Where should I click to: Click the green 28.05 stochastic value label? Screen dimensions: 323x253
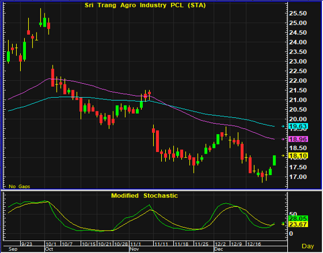coord(298,218)
